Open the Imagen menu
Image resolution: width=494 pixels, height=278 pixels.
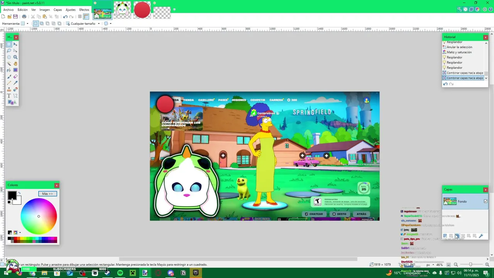coord(44,10)
